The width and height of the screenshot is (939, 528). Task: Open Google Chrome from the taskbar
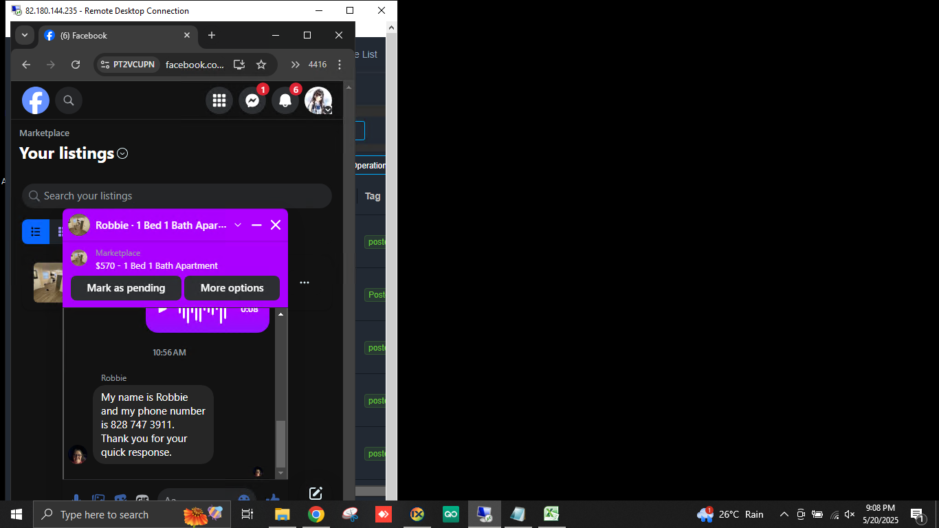pyautogui.click(x=316, y=514)
